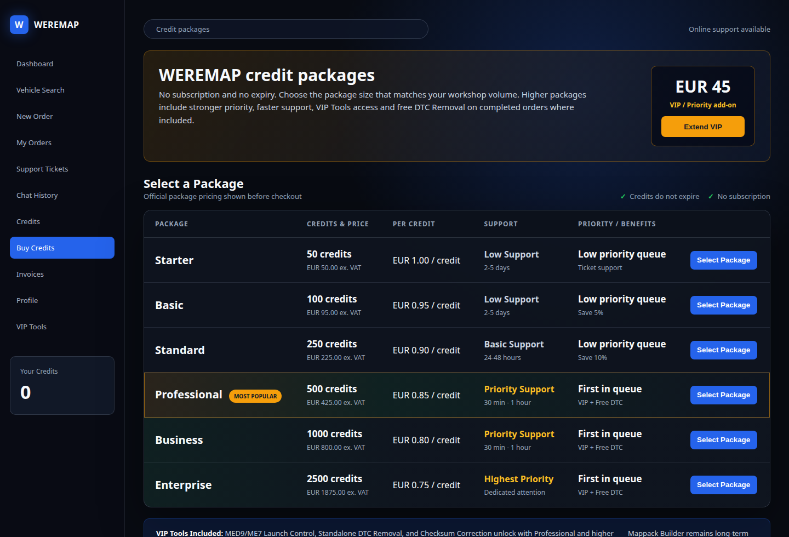Click the Business package name

tap(179, 440)
